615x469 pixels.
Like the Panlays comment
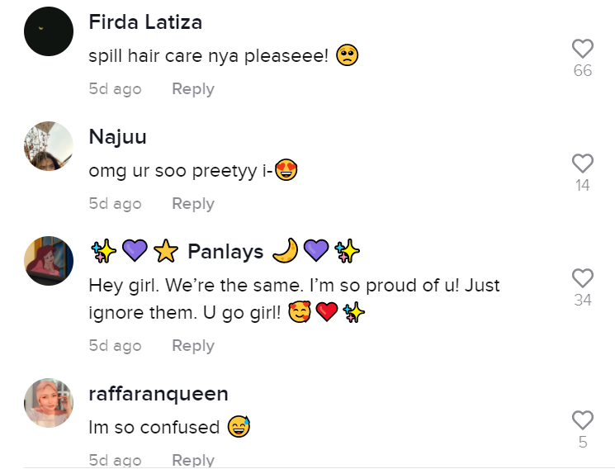(x=582, y=277)
